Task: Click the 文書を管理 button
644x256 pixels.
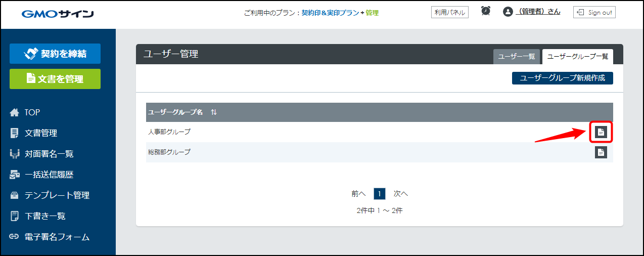Action: [x=55, y=79]
